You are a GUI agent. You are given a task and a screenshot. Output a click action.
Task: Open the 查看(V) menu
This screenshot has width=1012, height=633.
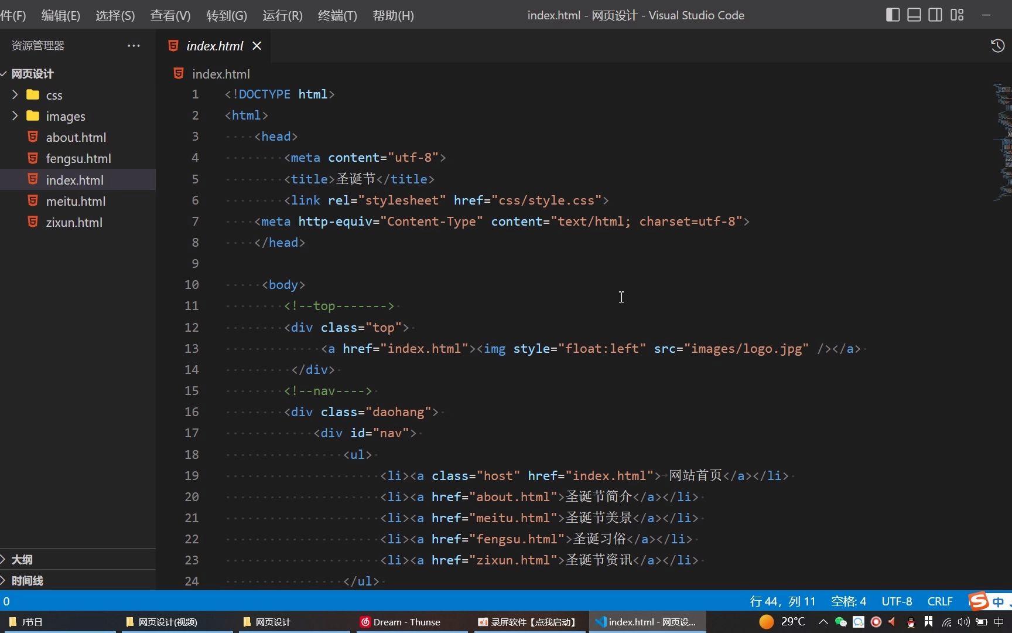coord(170,15)
